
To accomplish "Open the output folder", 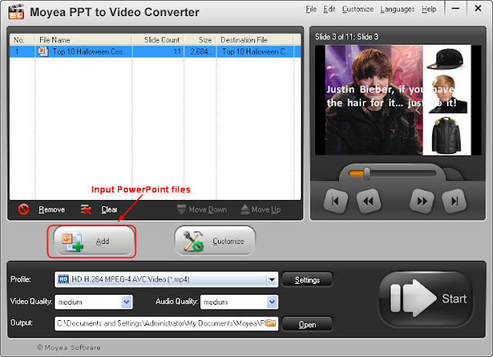I will (x=307, y=325).
